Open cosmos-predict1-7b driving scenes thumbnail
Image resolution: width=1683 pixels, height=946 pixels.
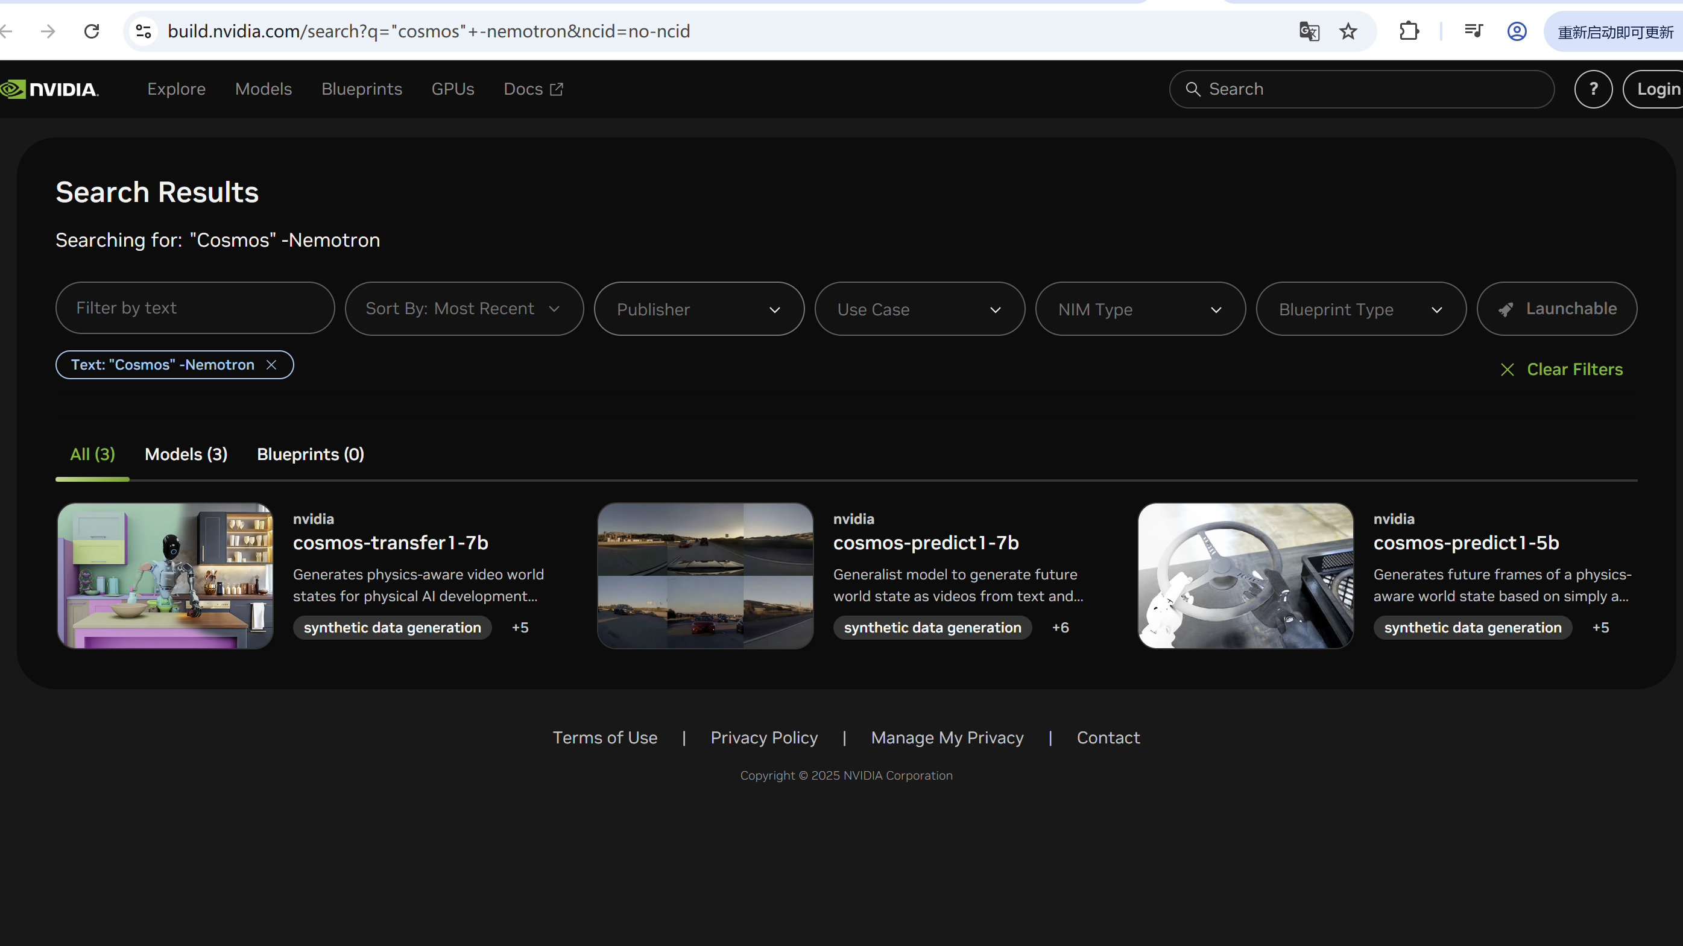[x=706, y=576]
